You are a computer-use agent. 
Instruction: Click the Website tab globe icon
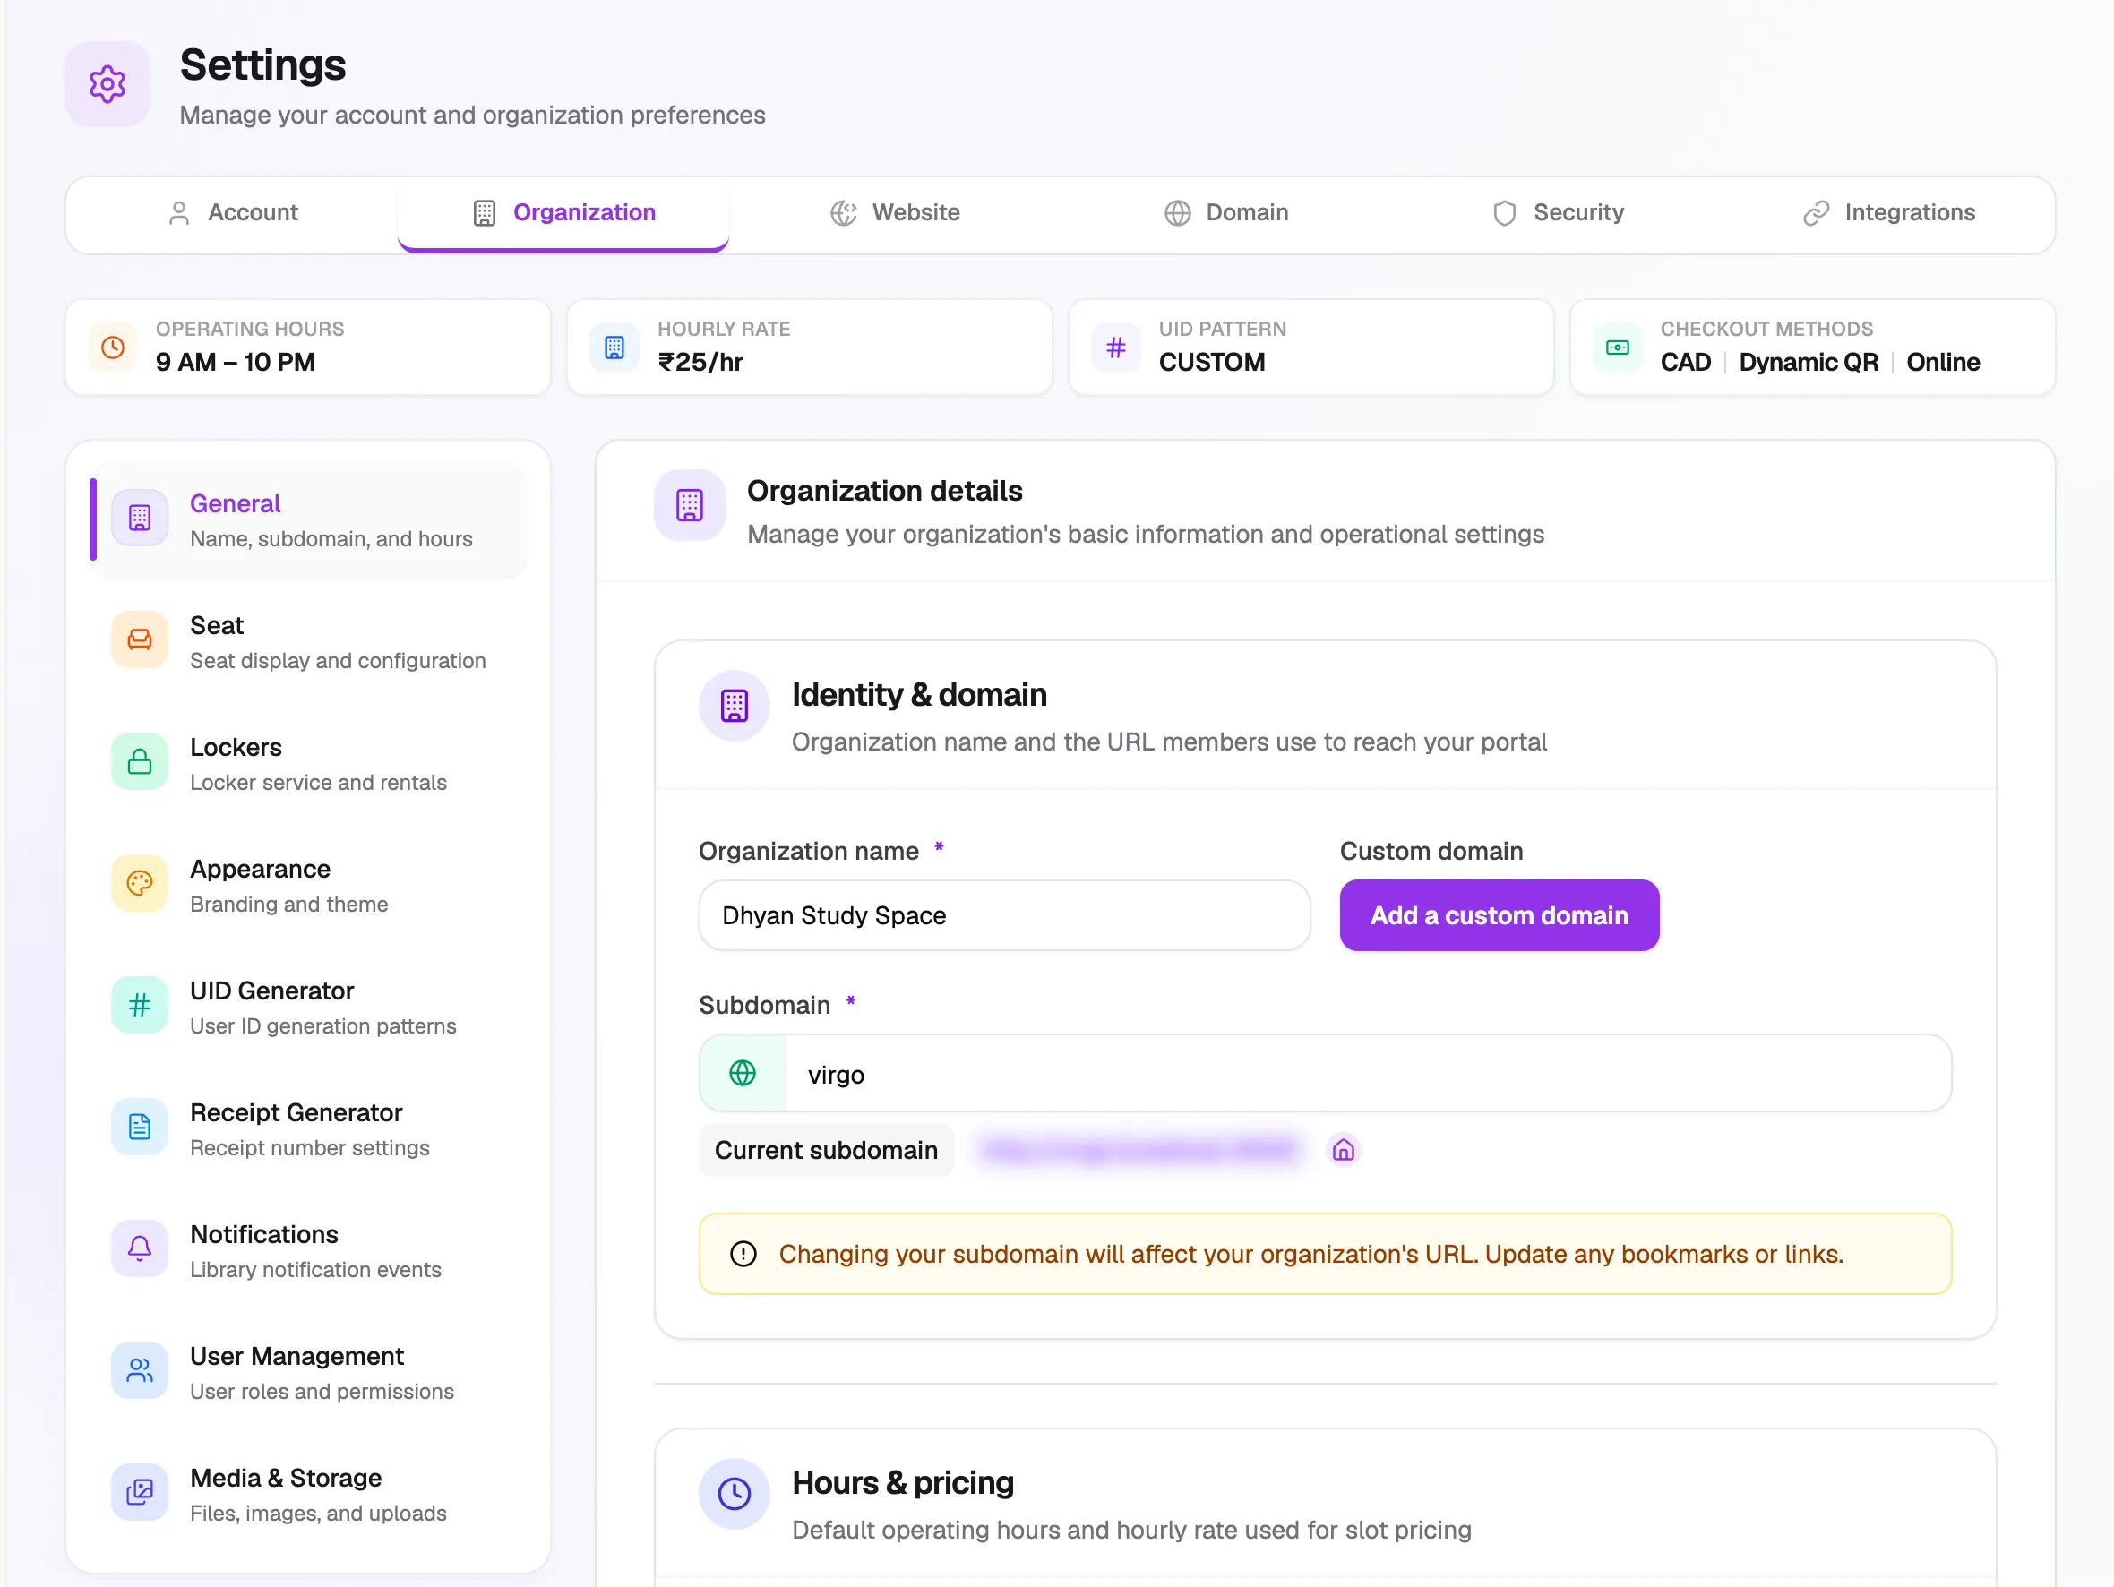click(843, 213)
